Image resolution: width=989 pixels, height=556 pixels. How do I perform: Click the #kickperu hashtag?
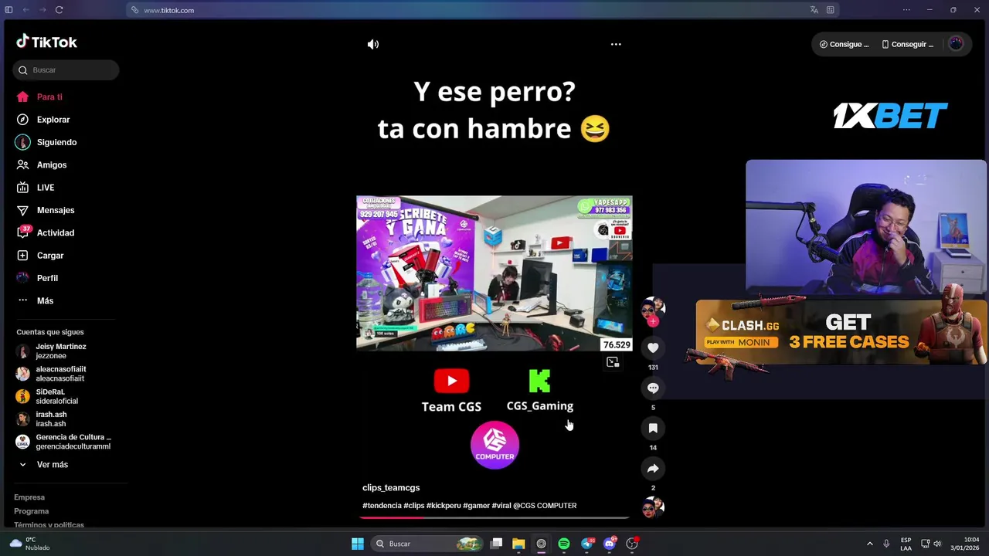[444, 506]
